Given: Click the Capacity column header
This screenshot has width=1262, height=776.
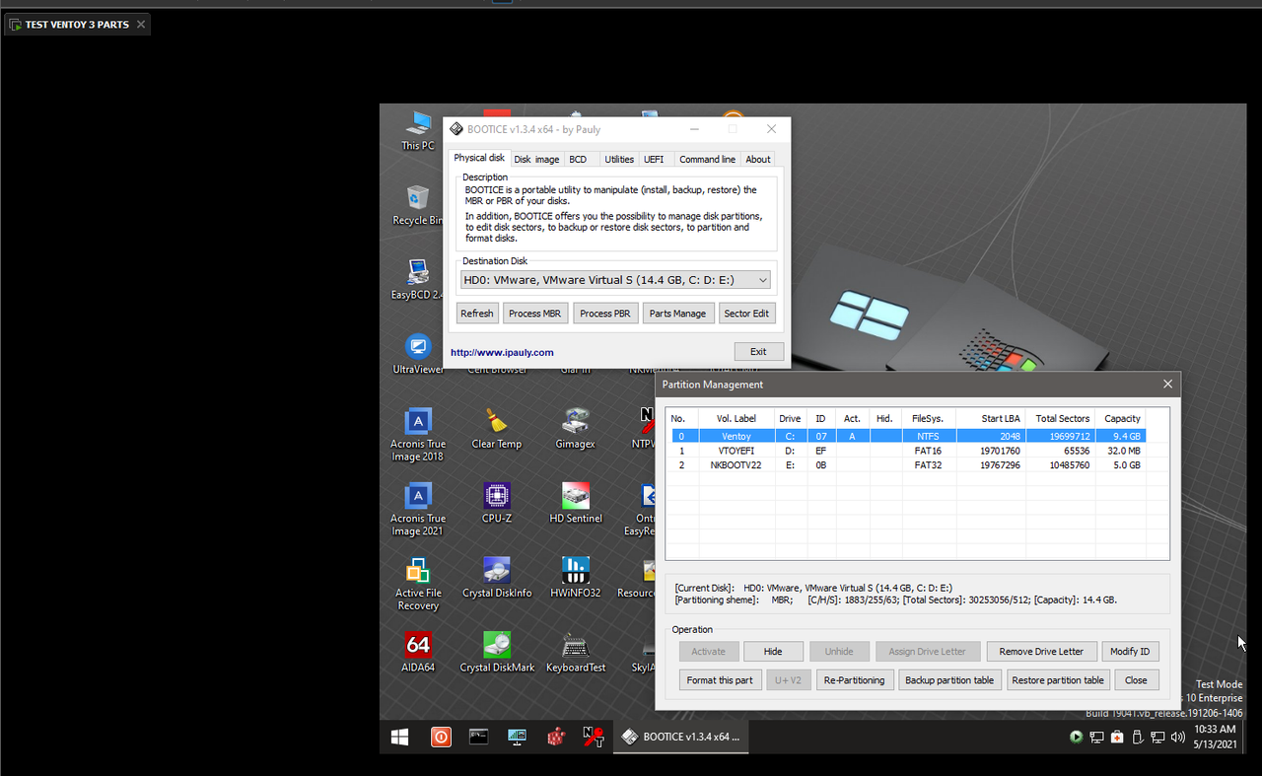Looking at the screenshot, I should click(x=1122, y=418).
